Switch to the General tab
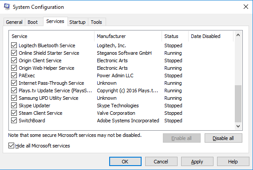The height and width of the screenshot is (170, 253). click(x=14, y=22)
